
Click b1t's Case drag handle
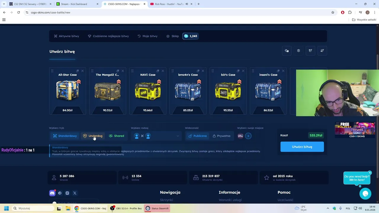coord(213,71)
